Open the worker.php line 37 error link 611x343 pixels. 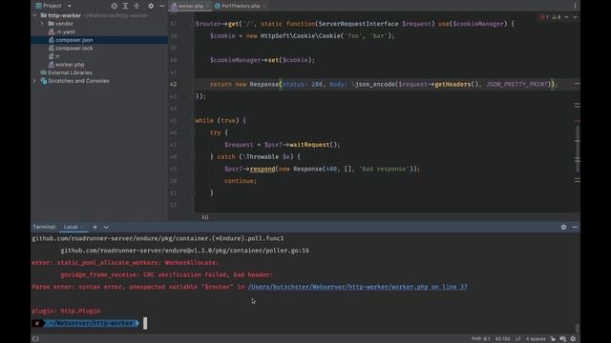coord(357,287)
